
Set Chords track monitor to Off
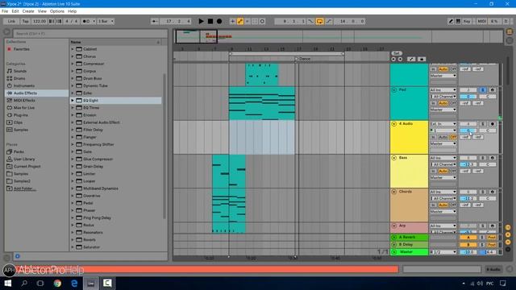pyautogui.click(x=453, y=205)
